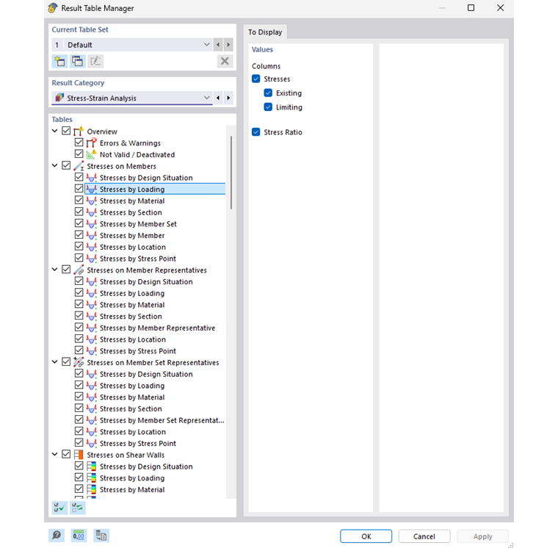This screenshot has width=558, height=548.
Task: Select Stresses by Member Set Representat... table
Action: coord(162,420)
